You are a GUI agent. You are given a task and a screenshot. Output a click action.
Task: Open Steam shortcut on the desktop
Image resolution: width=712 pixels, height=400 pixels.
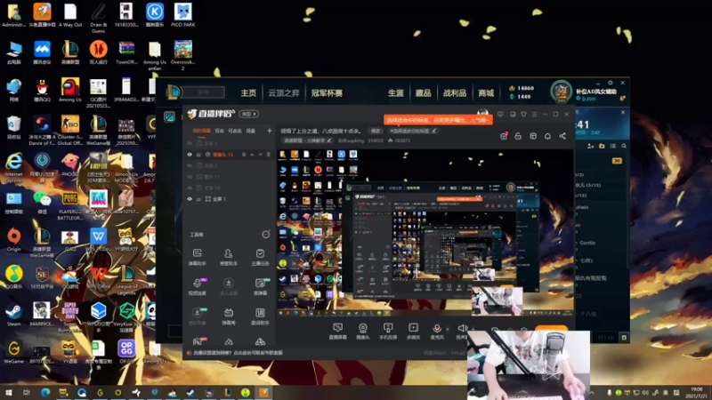point(13,314)
